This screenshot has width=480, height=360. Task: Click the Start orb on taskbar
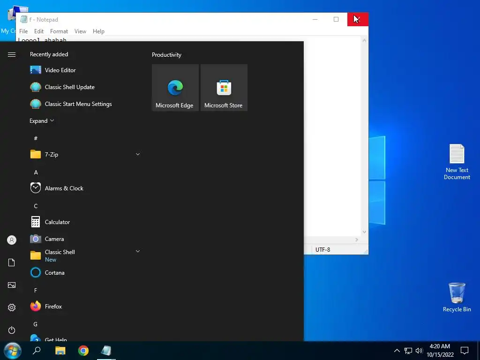tap(13, 351)
